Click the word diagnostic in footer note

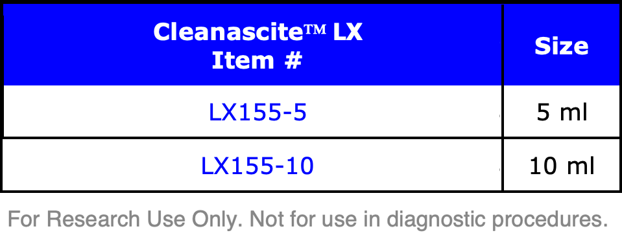pos(436,220)
